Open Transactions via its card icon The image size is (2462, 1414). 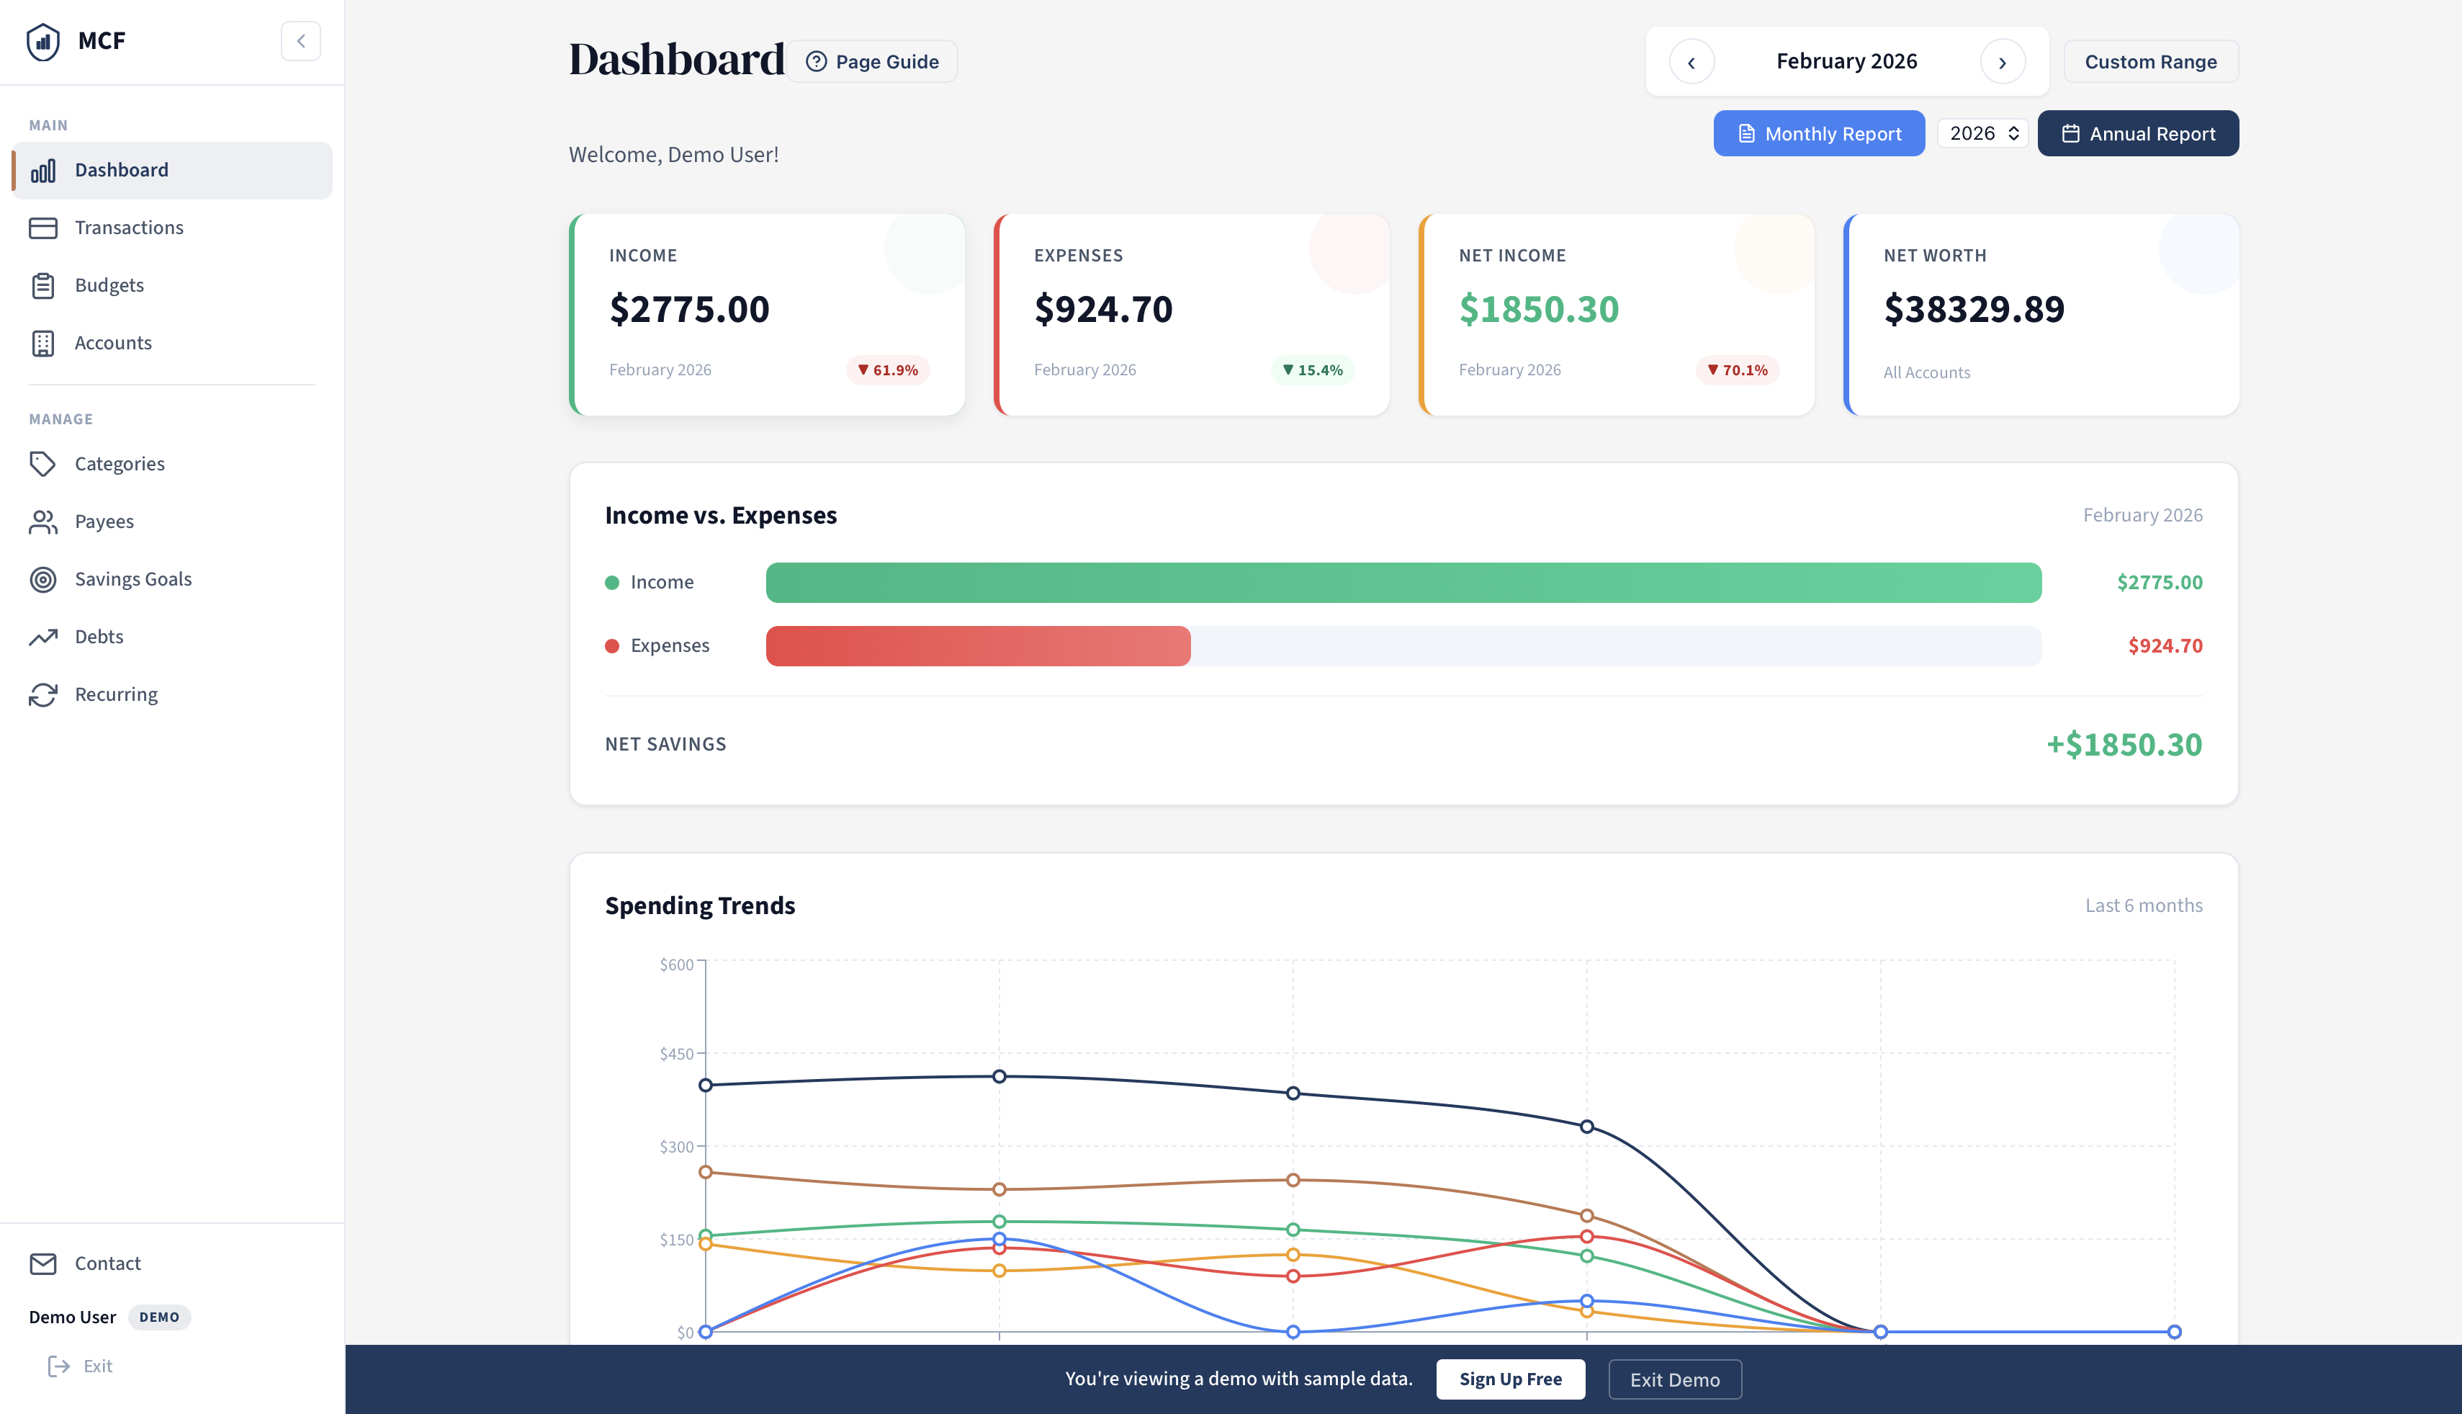(44, 227)
